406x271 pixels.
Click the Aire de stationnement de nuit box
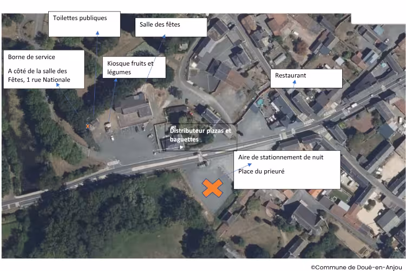(287, 170)
